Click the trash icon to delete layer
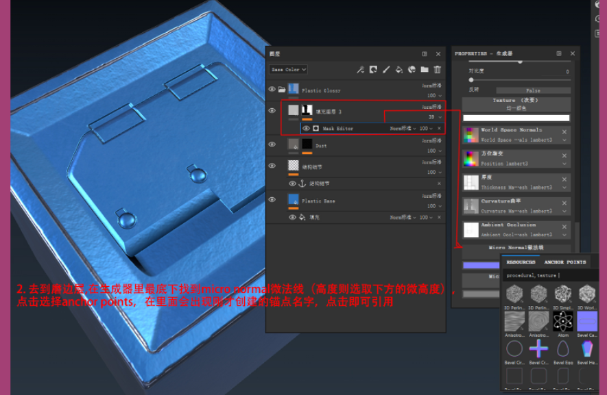Viewport: 607px width, 395px height. click(x=438, y=70)
